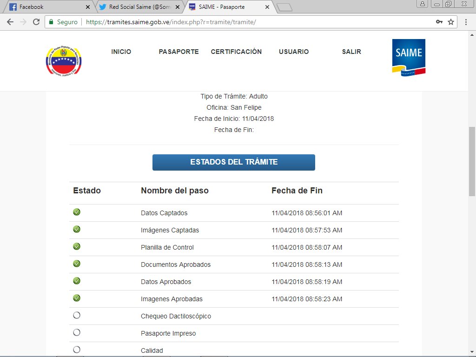The width and height of the screenshot is (476, 357).
Task: Click the green check for Datos Aprobados
Action: [x=77, y=281]
